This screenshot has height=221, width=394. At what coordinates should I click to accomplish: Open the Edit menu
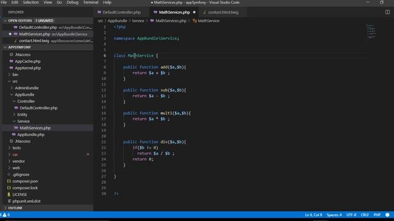(15, 2)
